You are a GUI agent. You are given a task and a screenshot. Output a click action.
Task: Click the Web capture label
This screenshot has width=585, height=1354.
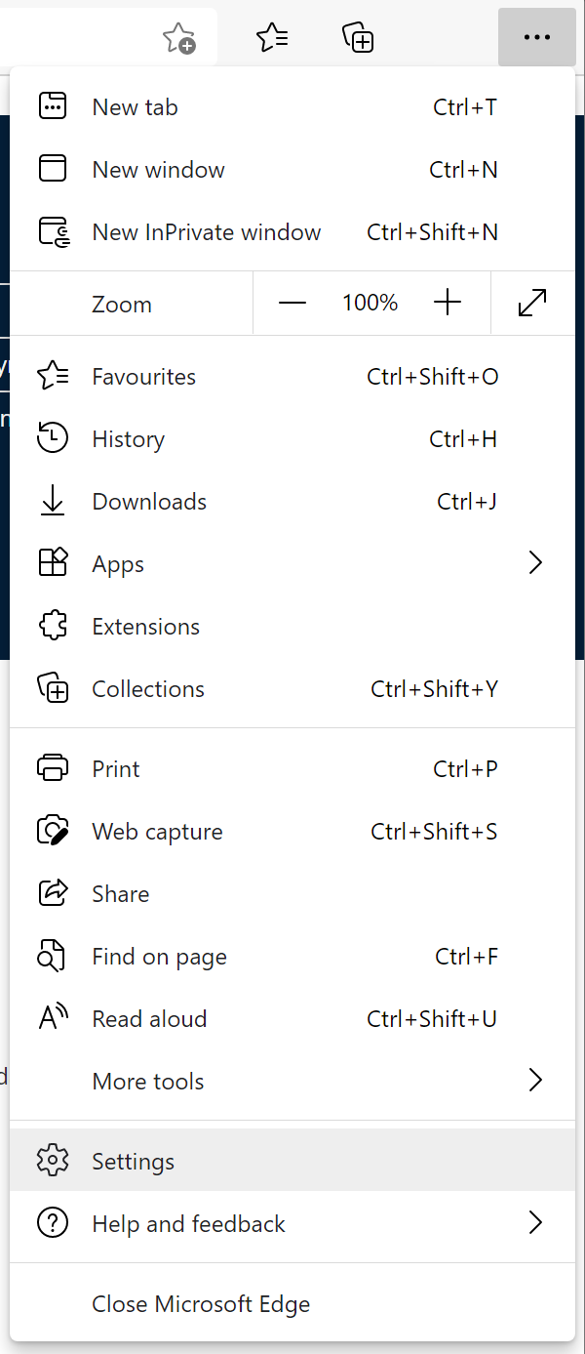(157, 832)
